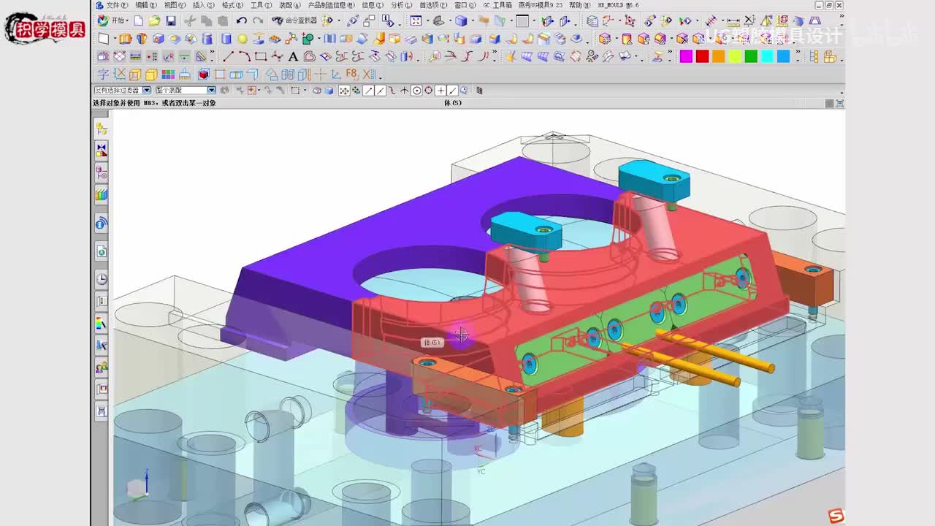Screen dimensions: 935x526
Task: Open the Assembly Navigator sidebar tab
Action: (x=102, y=129)
